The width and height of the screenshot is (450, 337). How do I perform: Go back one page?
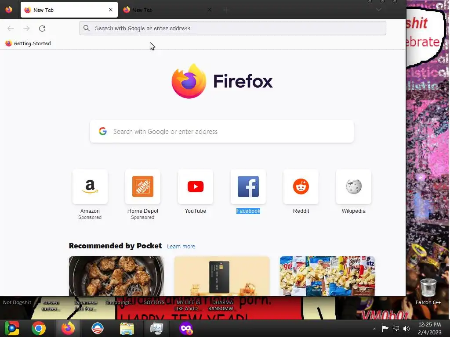coord(11,29)
